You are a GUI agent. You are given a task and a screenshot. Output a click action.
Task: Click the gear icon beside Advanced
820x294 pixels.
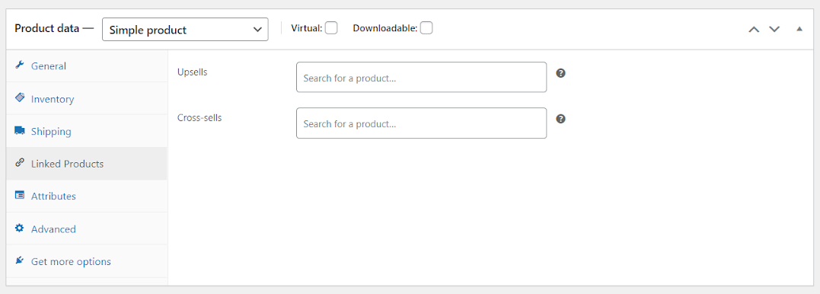(x=20, y=228)
